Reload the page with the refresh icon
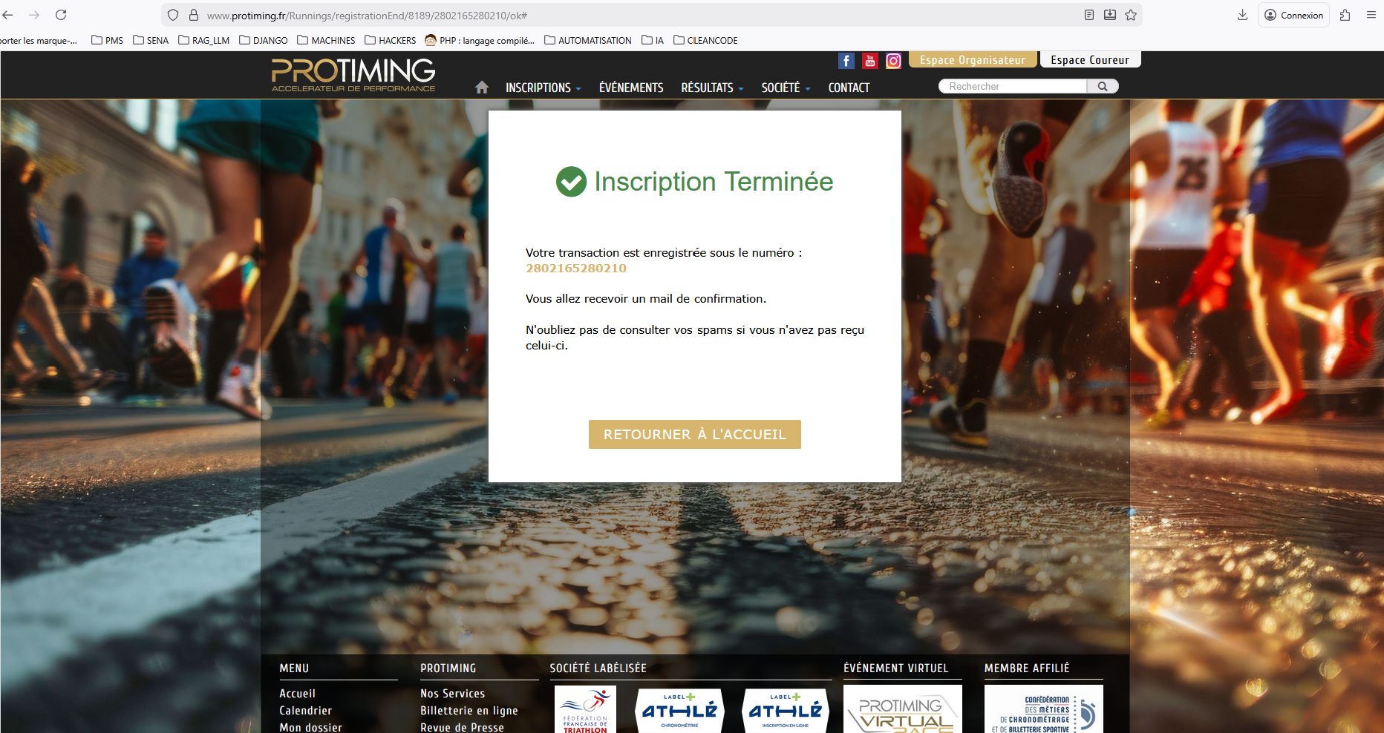Screen dimensions: 1384x733 tap(61, 15)
